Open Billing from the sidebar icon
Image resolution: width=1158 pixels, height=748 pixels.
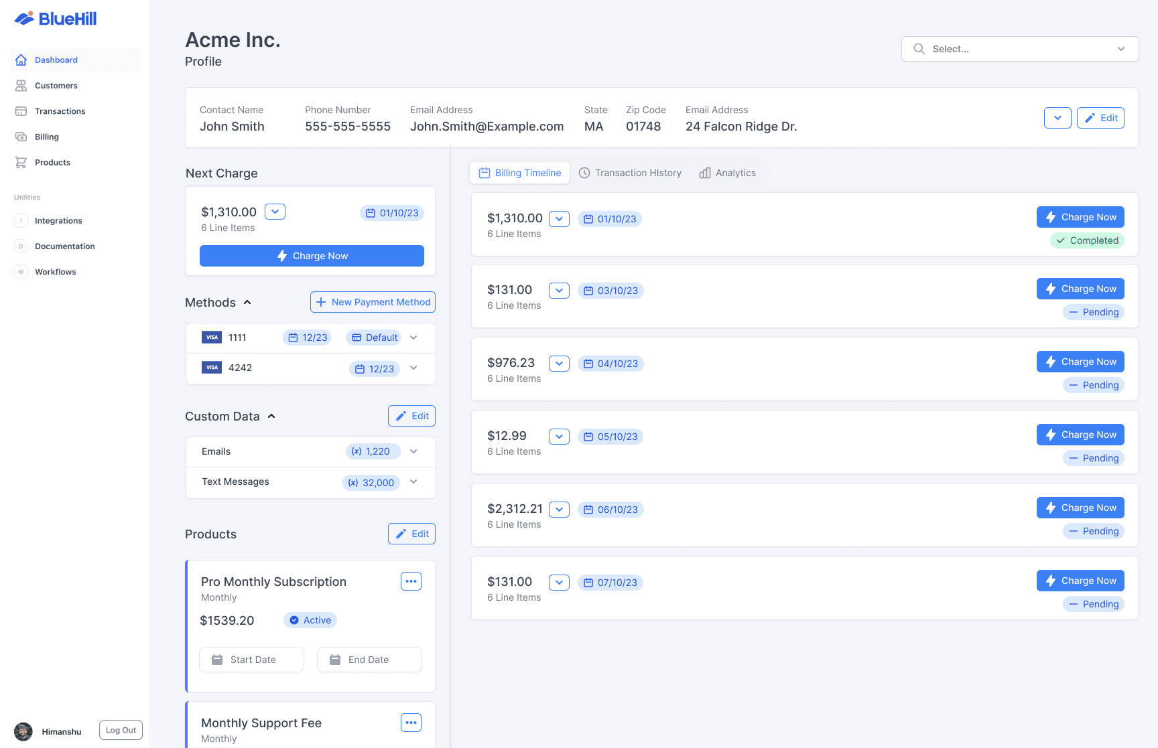click(21, 137)
